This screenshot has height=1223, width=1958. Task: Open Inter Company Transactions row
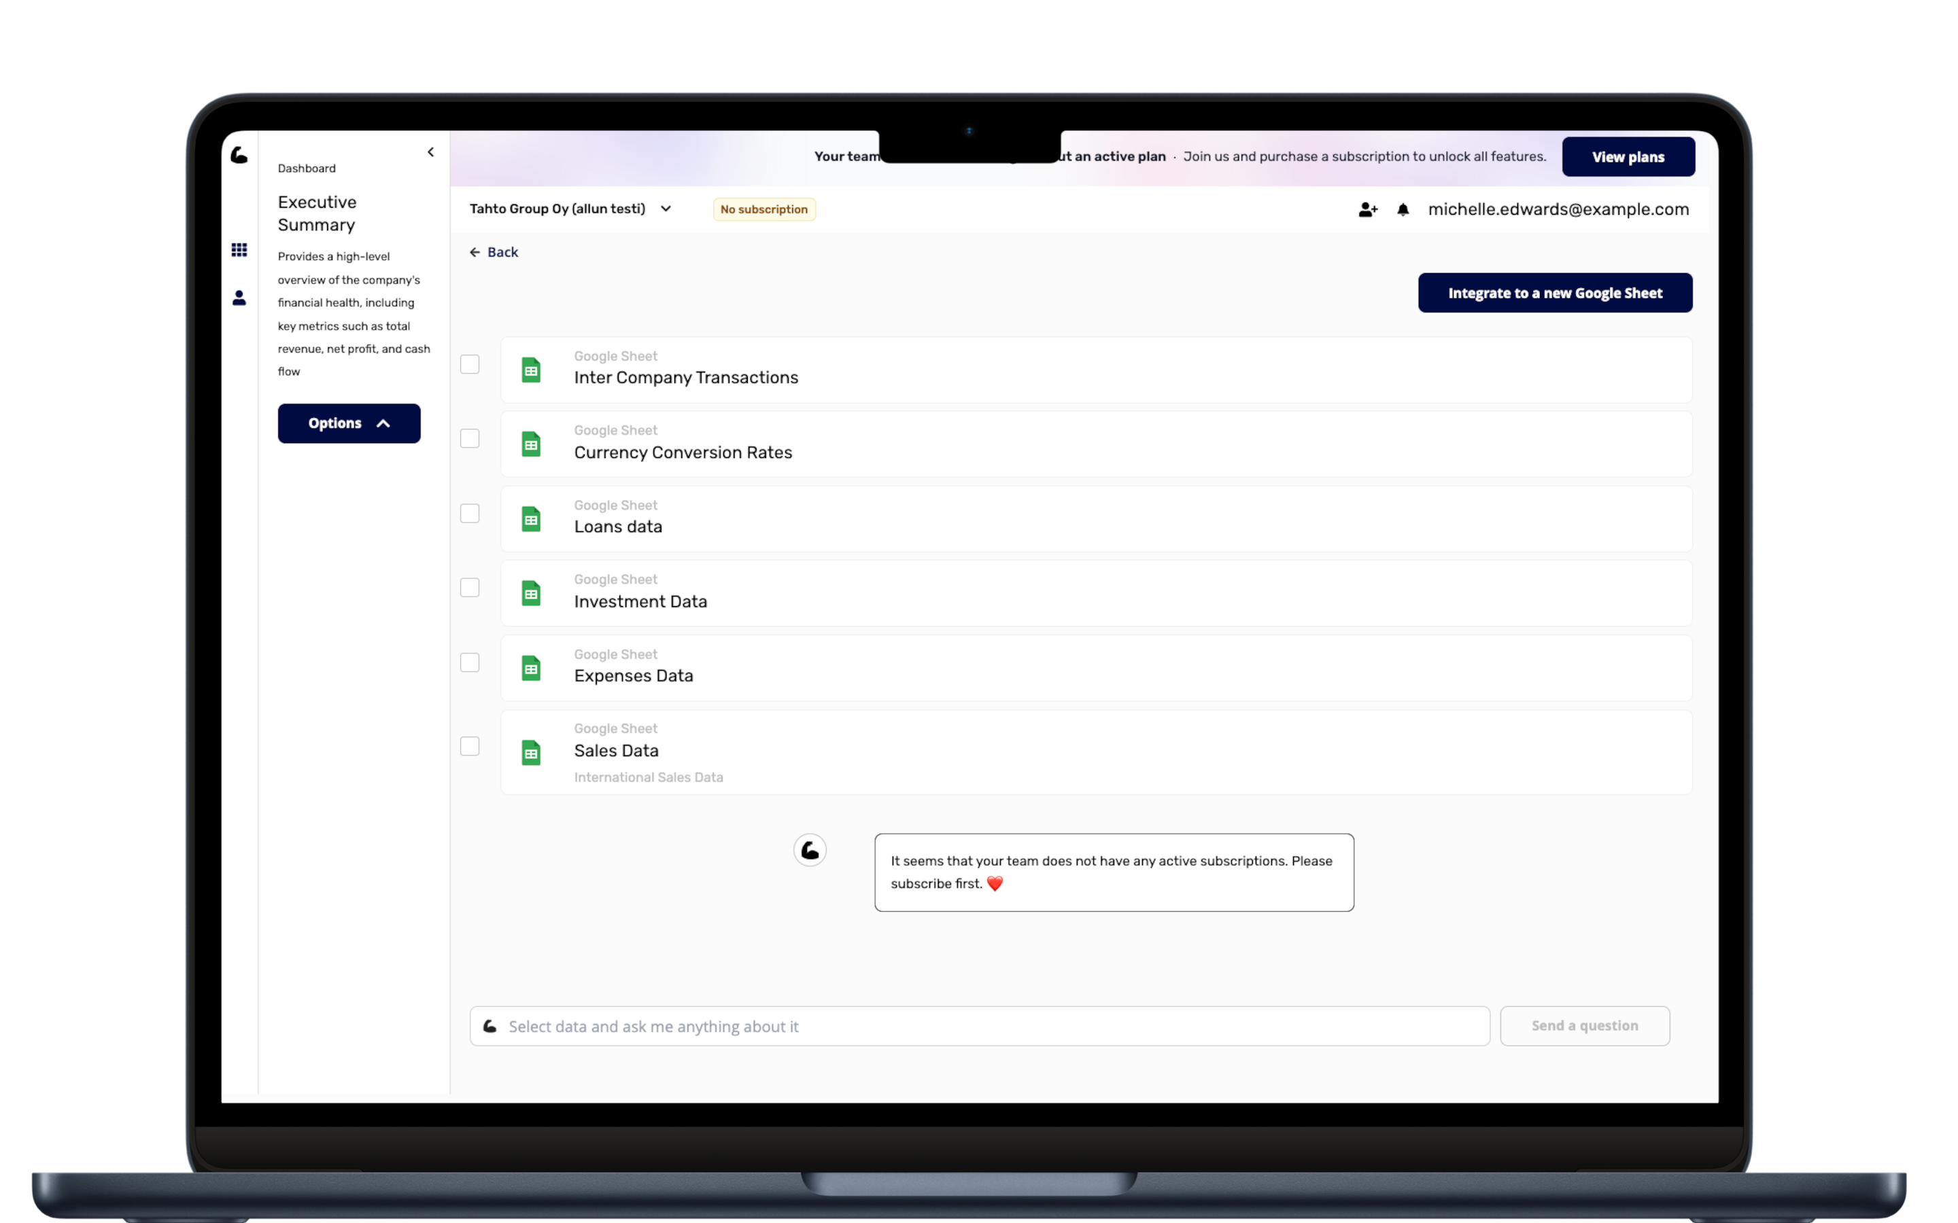(1097, 370)
